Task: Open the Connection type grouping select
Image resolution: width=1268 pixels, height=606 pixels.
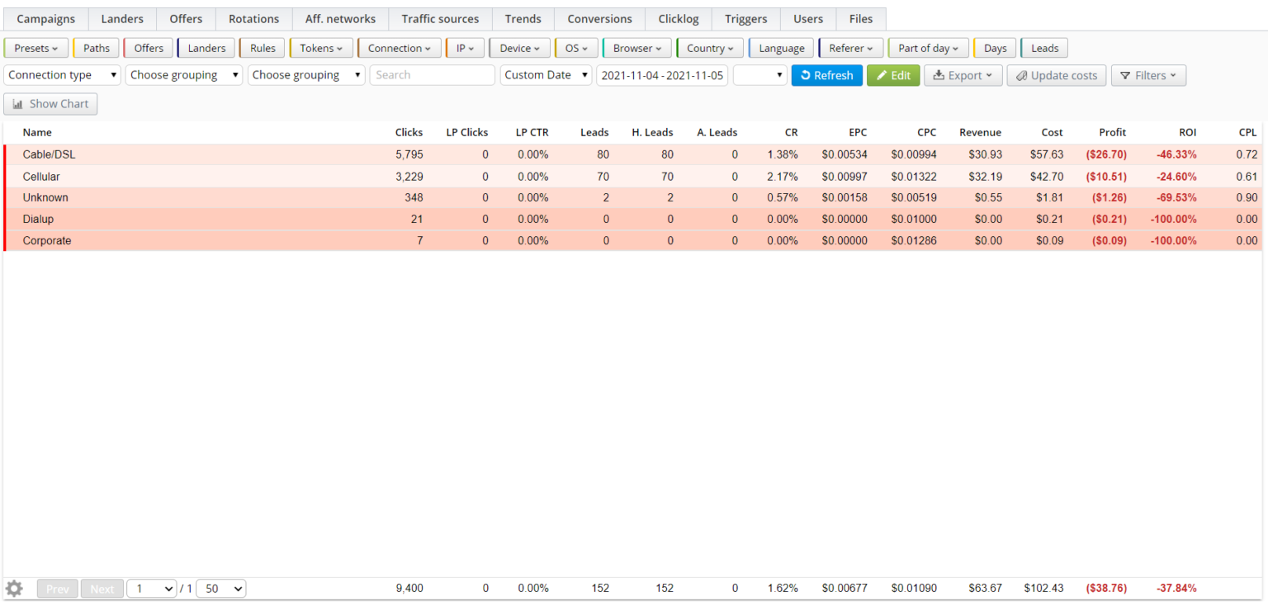Action: pyautogui.click(x=63, y=75)
